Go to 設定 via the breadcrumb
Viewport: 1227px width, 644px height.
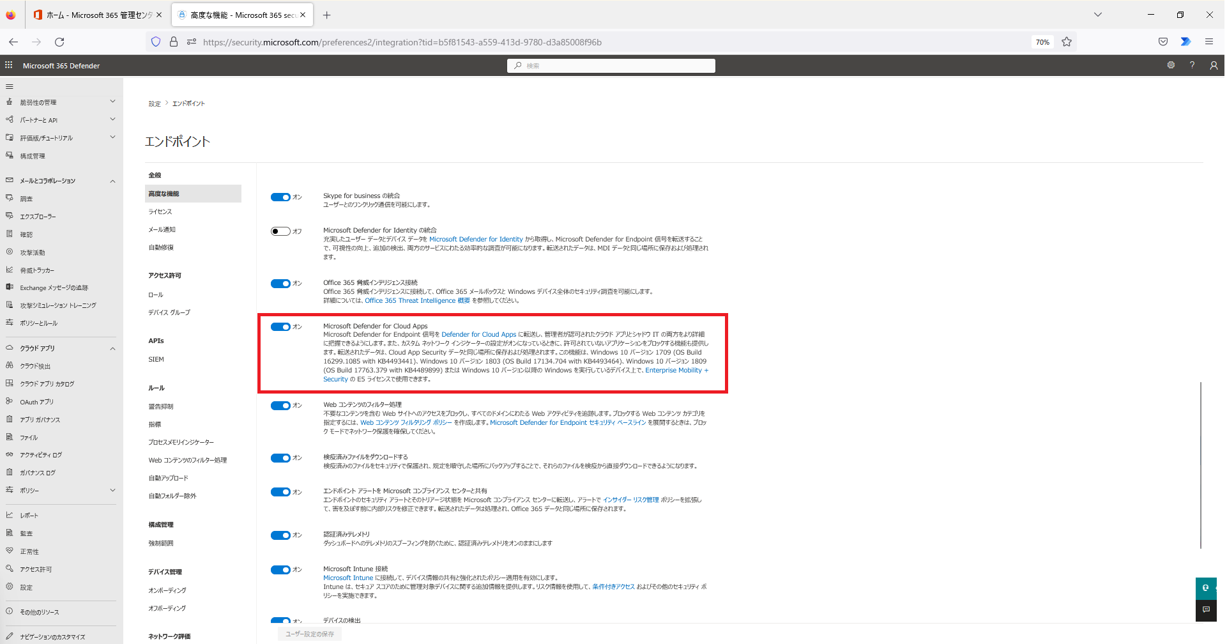point(155,103)
